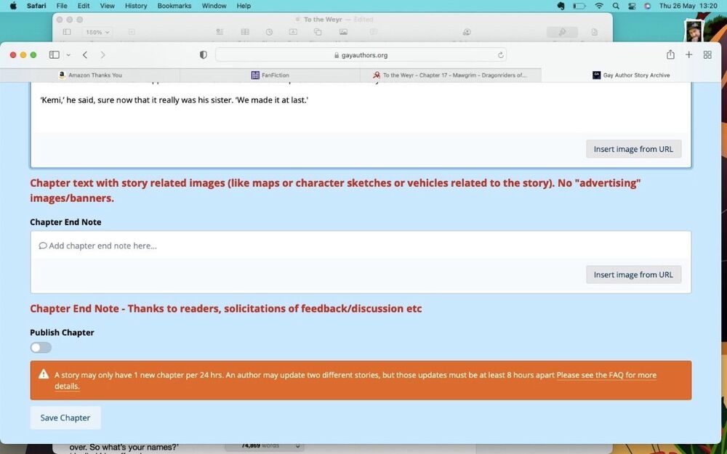Click the Save Chapter button
Image resolution: width=727 pixels, height=454 pixels.
pyautogui.click(x=65, y=418)
